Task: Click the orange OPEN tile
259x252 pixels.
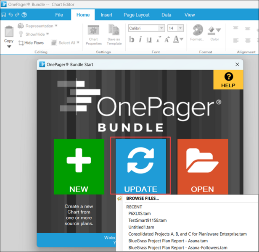Action: [203, 166]
